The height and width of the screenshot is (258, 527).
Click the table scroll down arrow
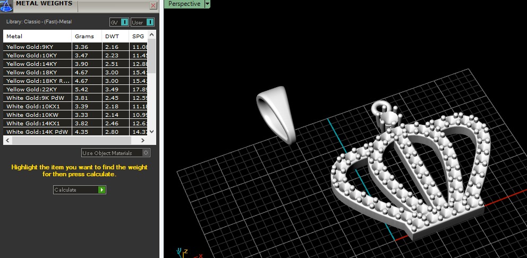[151, 132]
